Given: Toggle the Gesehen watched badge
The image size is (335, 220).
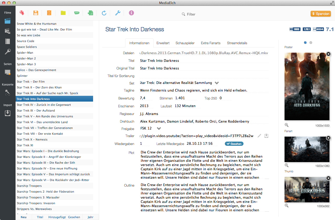Looking at the screenshot, I should coord(234,144).
